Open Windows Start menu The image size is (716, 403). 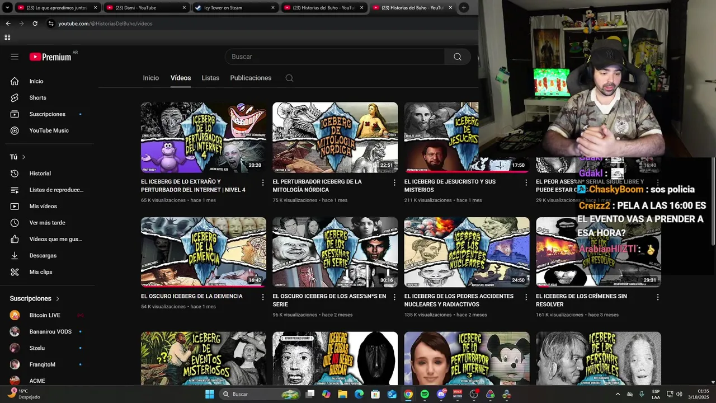(x=210, y=394)
